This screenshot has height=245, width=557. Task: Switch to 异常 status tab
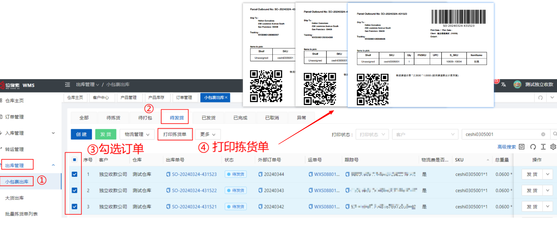coord(301,118)
